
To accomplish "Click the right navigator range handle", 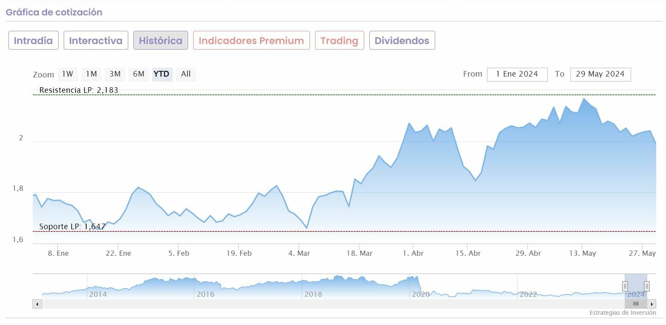I will point(647,286).
